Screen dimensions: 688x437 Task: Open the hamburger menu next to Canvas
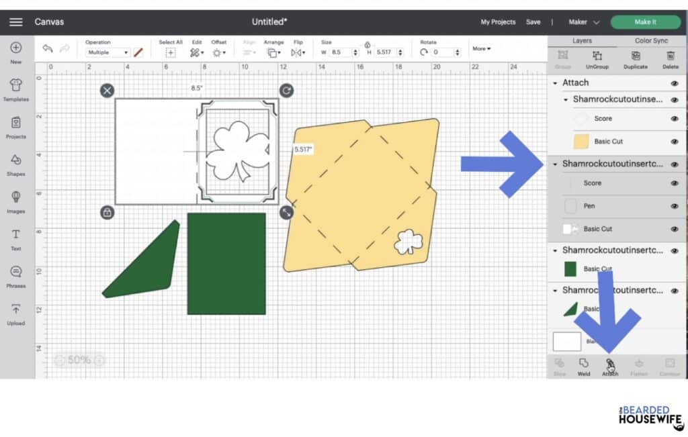[x=16, y=21]
